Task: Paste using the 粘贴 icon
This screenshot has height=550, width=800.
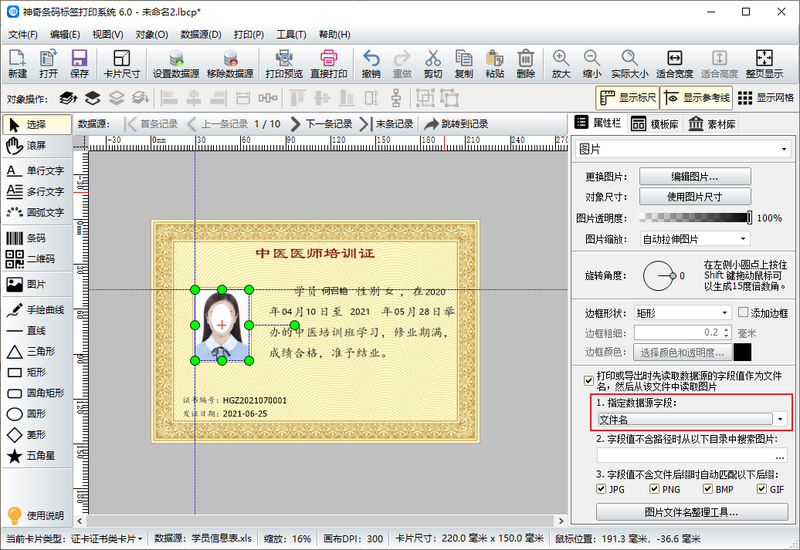Action: (x=494, y=64)
